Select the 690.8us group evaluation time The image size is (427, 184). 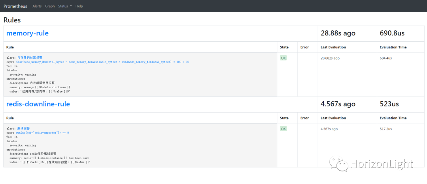click(392, 33)
